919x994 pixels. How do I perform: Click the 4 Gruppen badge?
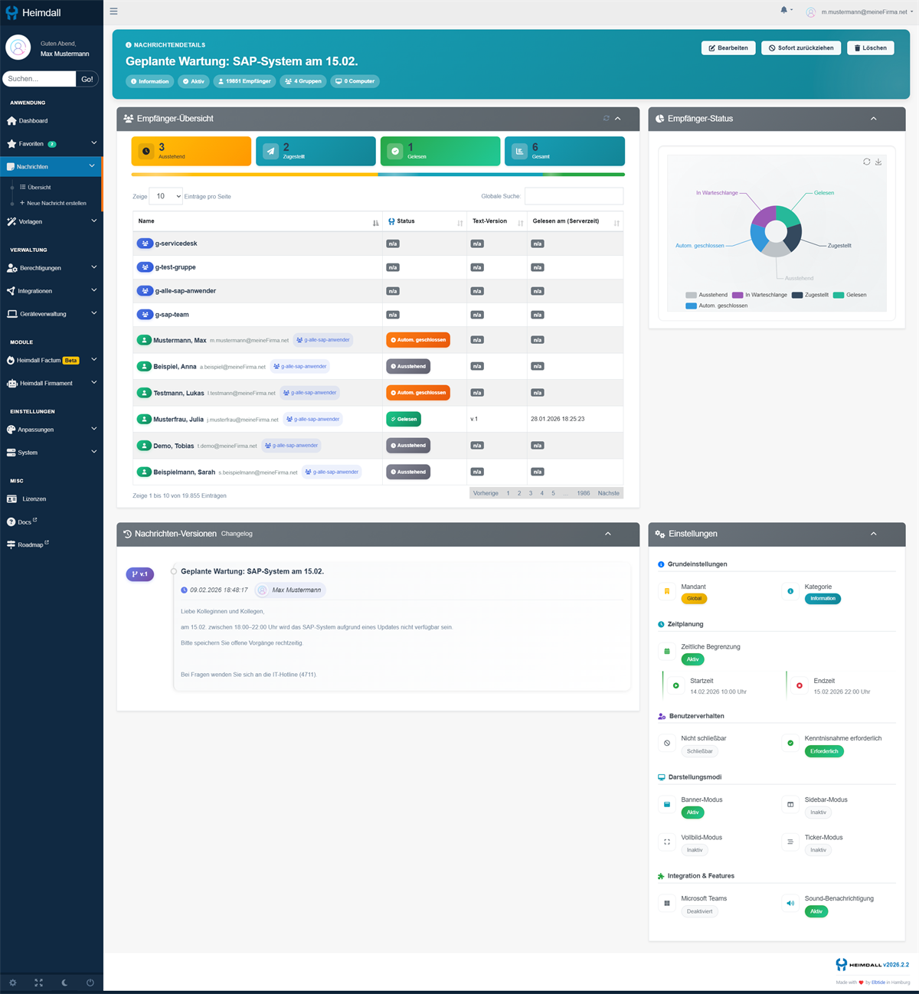tap(303, 81)
